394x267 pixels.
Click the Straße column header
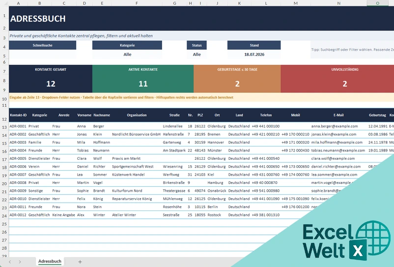(174, 115)
